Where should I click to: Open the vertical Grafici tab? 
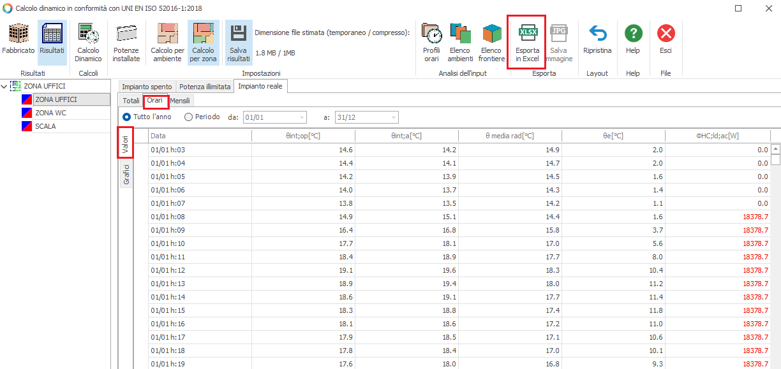click(x=126, y=173)
